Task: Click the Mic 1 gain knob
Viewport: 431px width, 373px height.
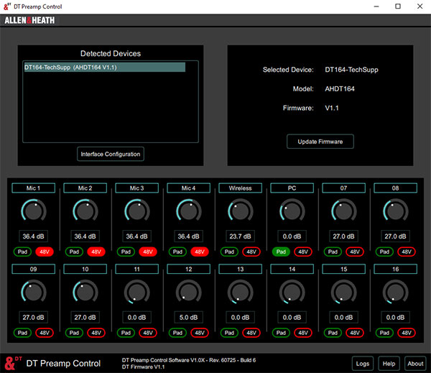Action: pos(34,211)
